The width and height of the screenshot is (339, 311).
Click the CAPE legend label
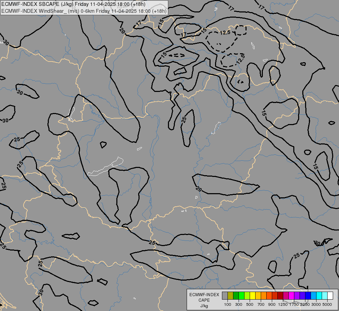click(x=204, y=300)
